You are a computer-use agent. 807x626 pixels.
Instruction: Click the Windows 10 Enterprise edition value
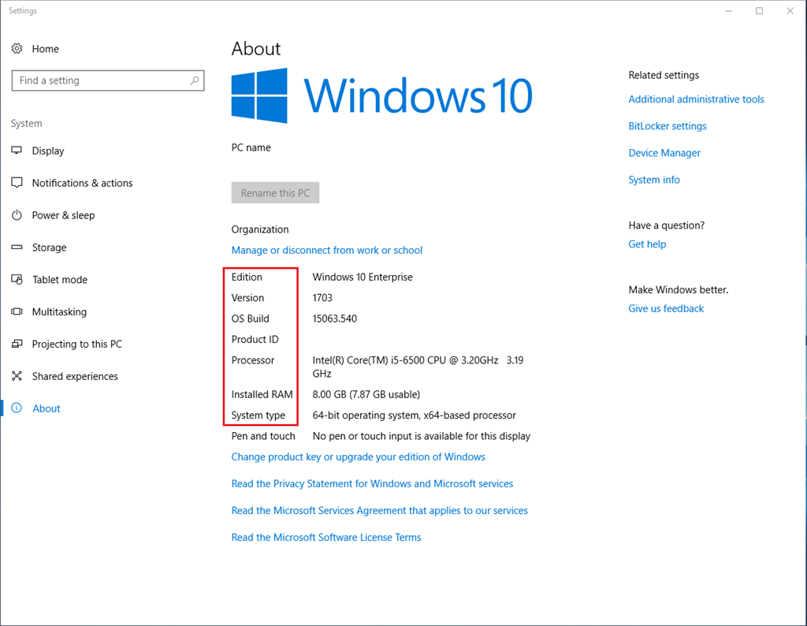click(363, 277)
